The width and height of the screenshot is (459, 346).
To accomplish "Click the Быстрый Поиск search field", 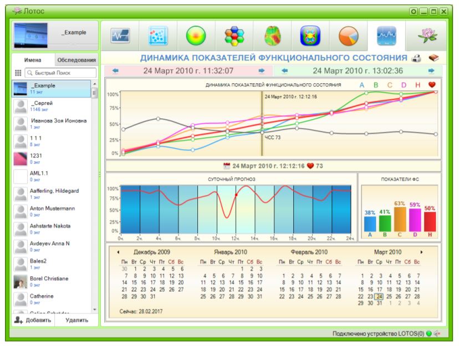I will click(x=58, y=72).
